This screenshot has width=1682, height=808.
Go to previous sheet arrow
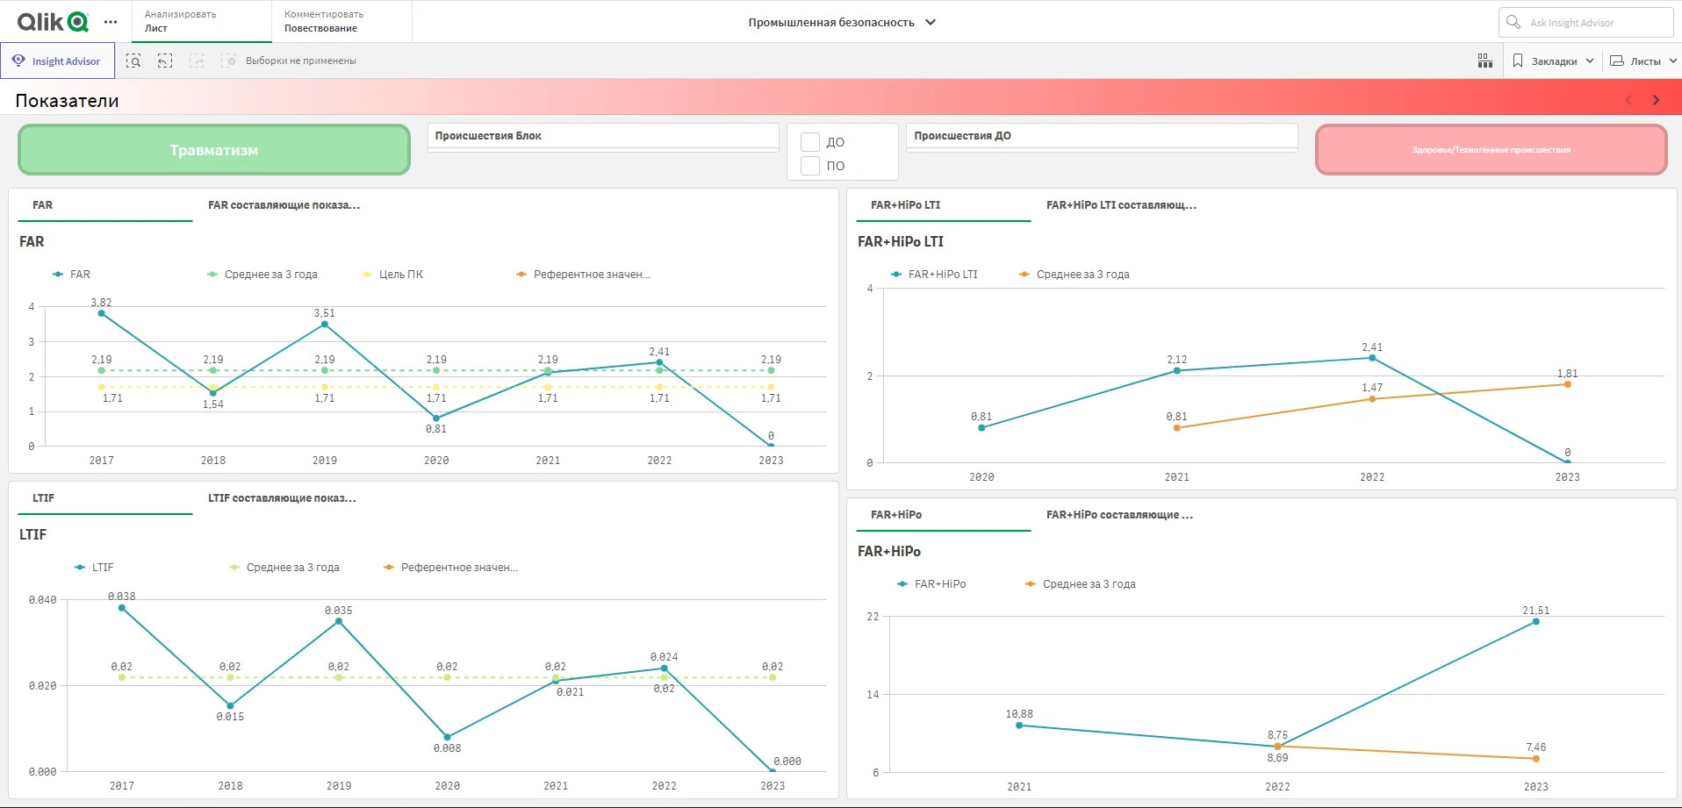tap(1628, 100)
